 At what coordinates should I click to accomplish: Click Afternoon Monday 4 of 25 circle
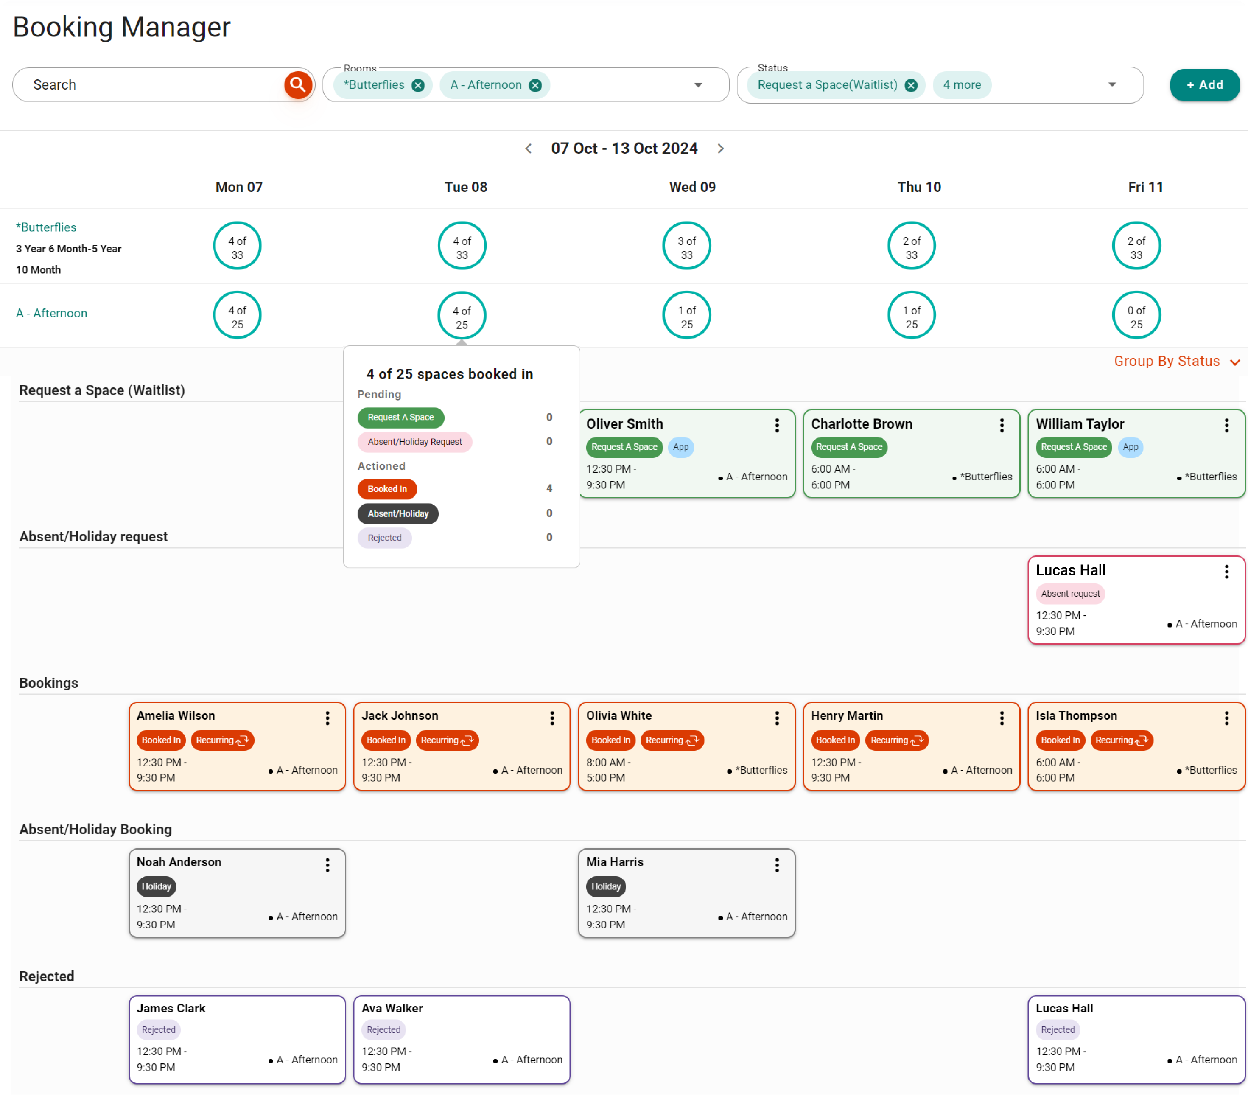pyautogui.click(x=237, y=315)
